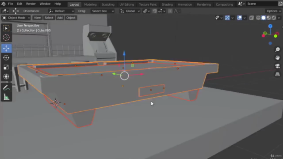This screenshot has height=159, width=283.
Task: Select the Cursor tool
Action: (x=6, y=37)
